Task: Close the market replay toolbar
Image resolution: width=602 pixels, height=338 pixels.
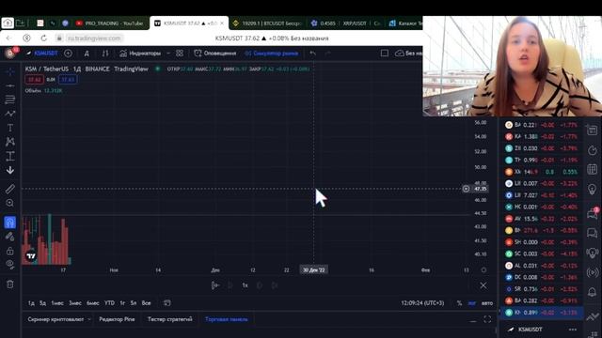Action: (x=483, y=285)
